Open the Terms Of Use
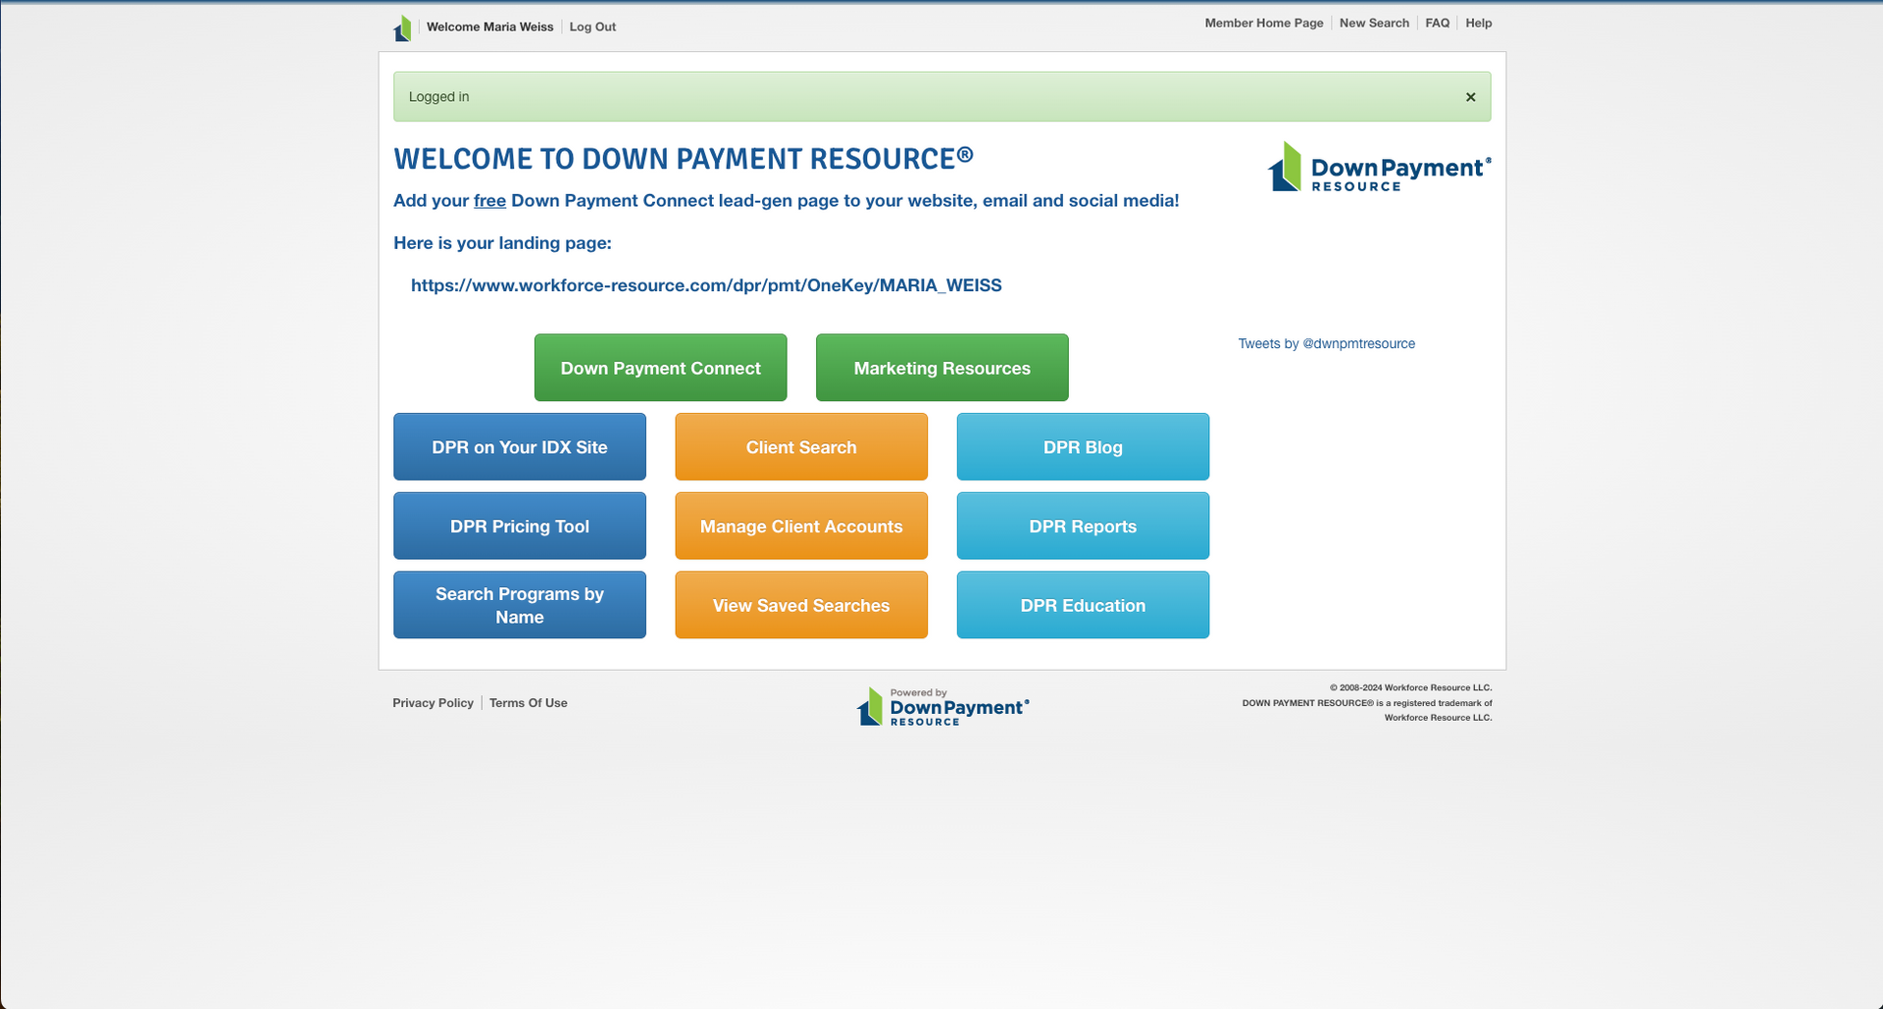1883x1009 pixels. click(528, 702)
